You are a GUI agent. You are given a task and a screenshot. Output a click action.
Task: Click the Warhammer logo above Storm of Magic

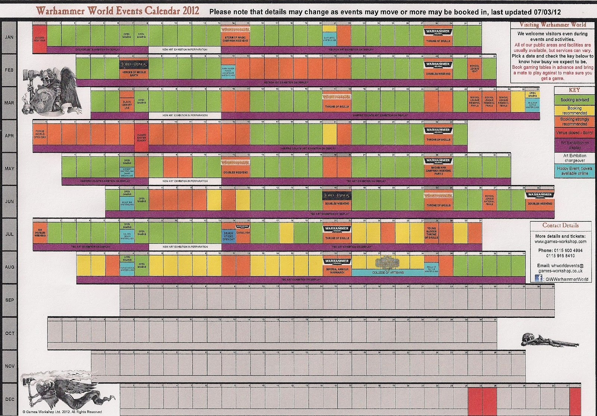pos(235,29)
